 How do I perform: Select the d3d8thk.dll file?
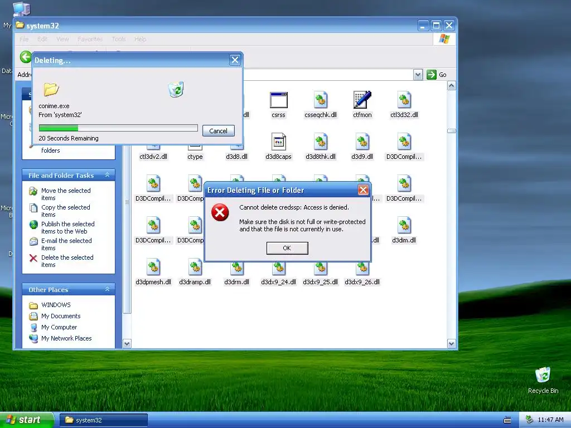[321, 147]
